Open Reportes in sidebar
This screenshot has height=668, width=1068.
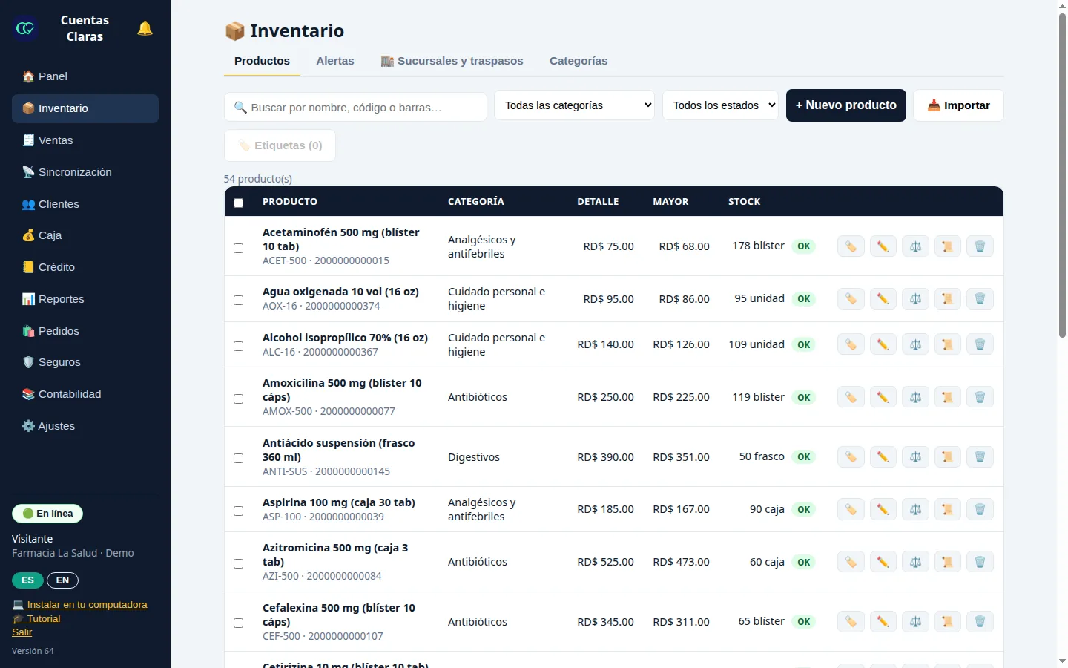85,299
